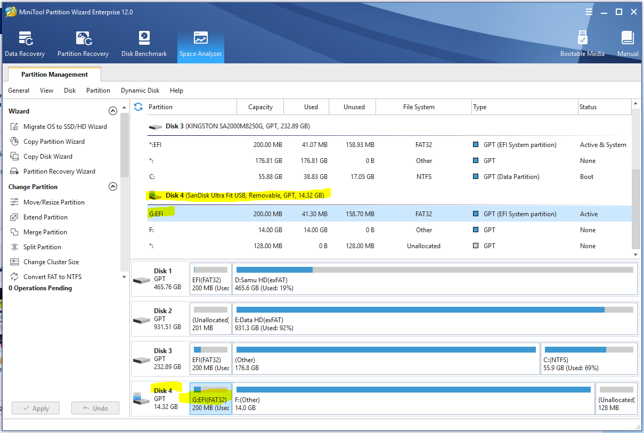Select the Disk 3 KINGSTON header row
Image resolution: width=644 pixels, height=433 pixels.
[390, 126]
